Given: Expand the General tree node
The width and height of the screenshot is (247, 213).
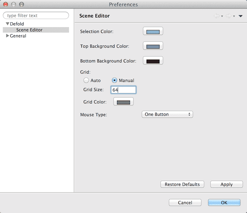Looking at the screenshot, I should (7, 36).
